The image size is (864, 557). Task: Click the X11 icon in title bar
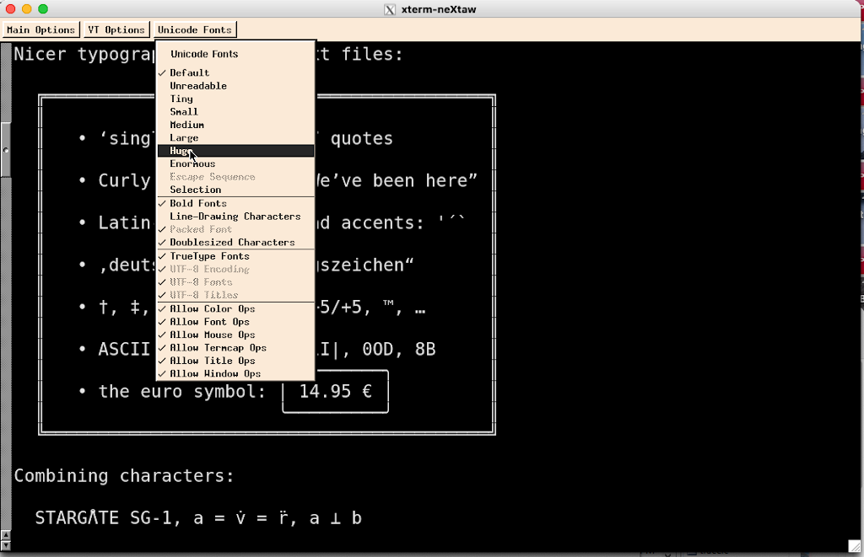[x=390, y=9]
